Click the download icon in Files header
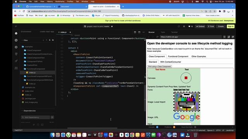Image resolution: width=248 pixels, height=139 pixels. 43,40
